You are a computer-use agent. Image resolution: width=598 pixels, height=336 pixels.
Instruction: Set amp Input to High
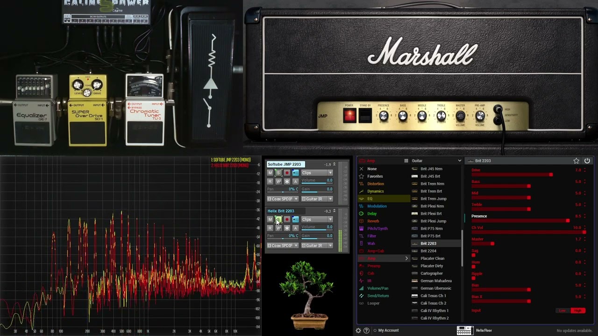click(578, 311)
